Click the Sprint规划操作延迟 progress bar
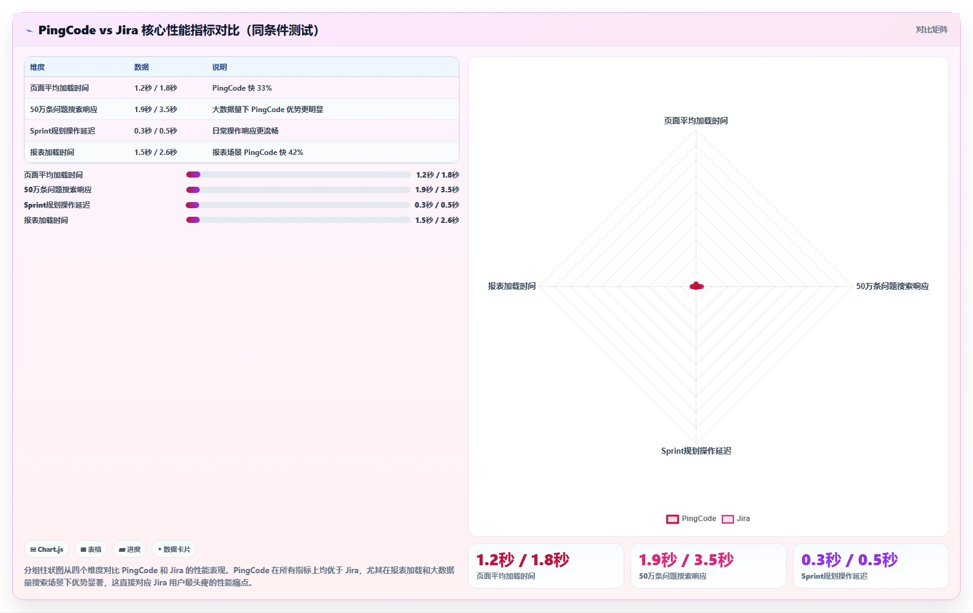Image resolution: width=973 pixels, height=613 pixels. click(298, 205)
